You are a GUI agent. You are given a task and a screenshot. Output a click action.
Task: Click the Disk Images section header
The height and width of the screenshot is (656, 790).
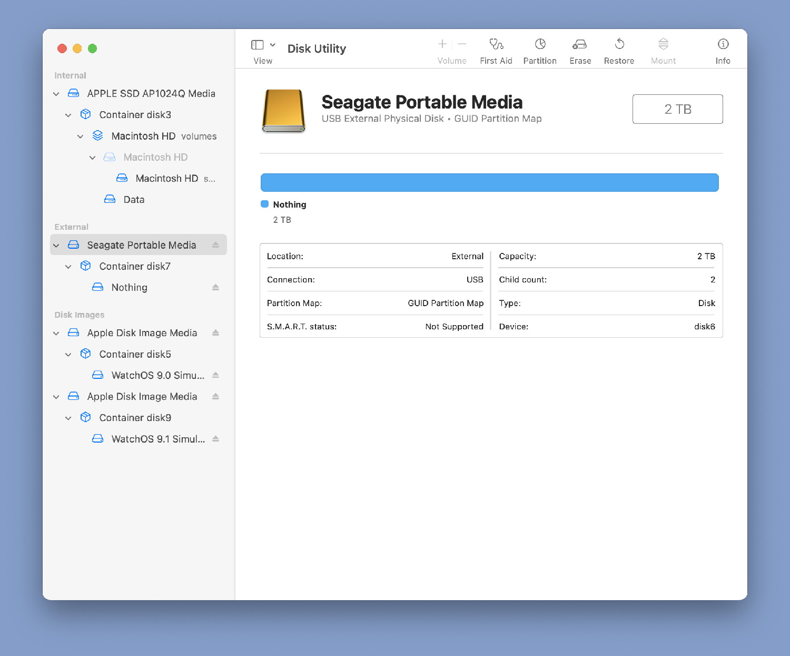[80, 315]
